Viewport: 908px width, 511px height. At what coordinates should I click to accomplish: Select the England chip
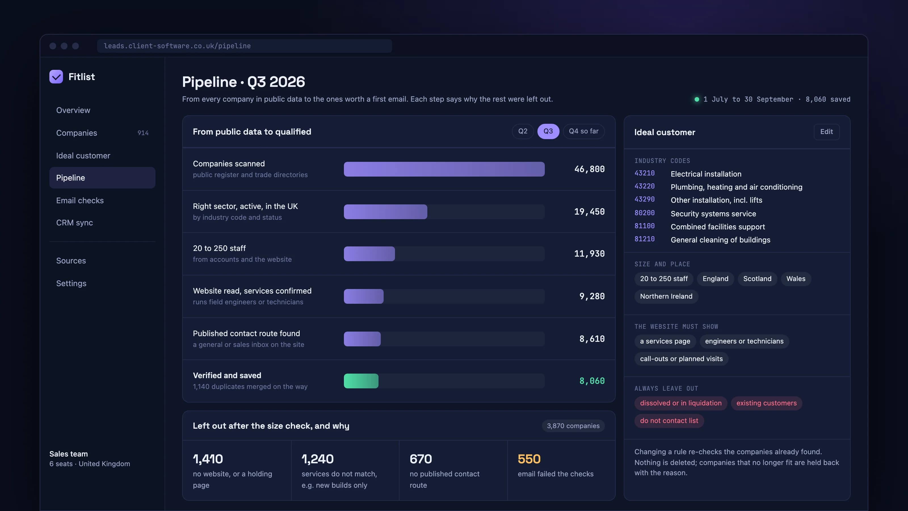(715, 278)
